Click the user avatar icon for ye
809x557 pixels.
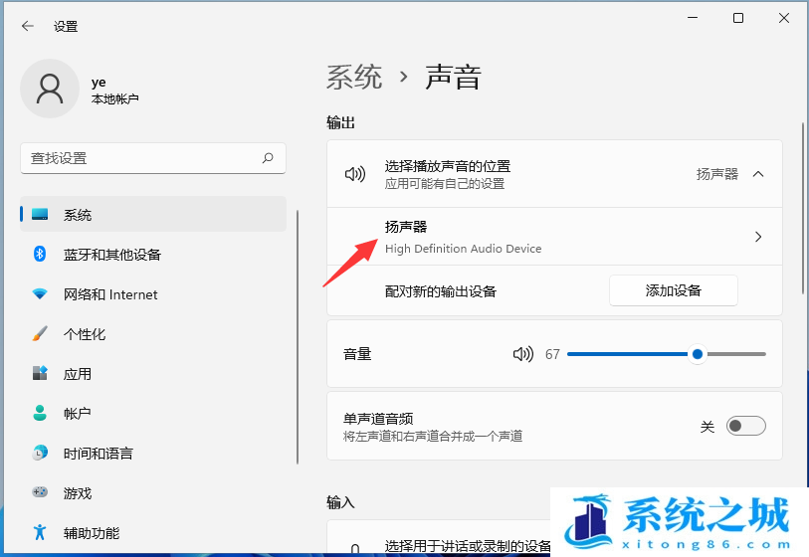tap(50, 89)
